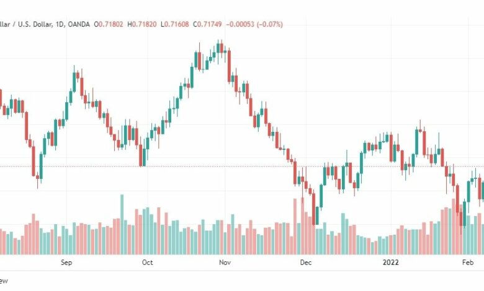Click the tallest green volume bar in late September
Image resolution: width=484 pixels, height=291 pixels.
pyautogui.click(x=122, y=225)
